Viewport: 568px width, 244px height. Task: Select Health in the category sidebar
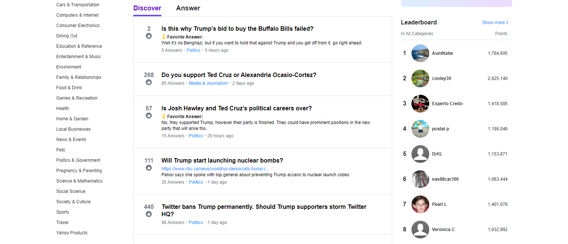(x=63, y=108)
